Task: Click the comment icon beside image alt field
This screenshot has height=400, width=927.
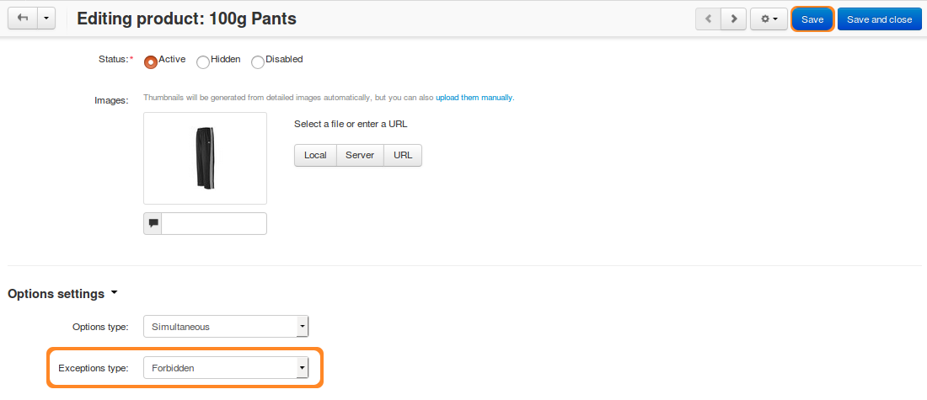Action: tap(153, 223)
